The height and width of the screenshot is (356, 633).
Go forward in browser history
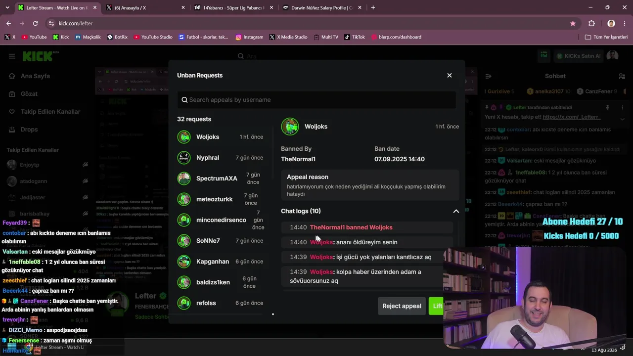[22, 23]
